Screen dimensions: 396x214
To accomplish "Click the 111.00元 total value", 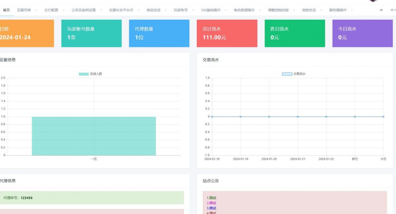I will [x=214, y=38].
